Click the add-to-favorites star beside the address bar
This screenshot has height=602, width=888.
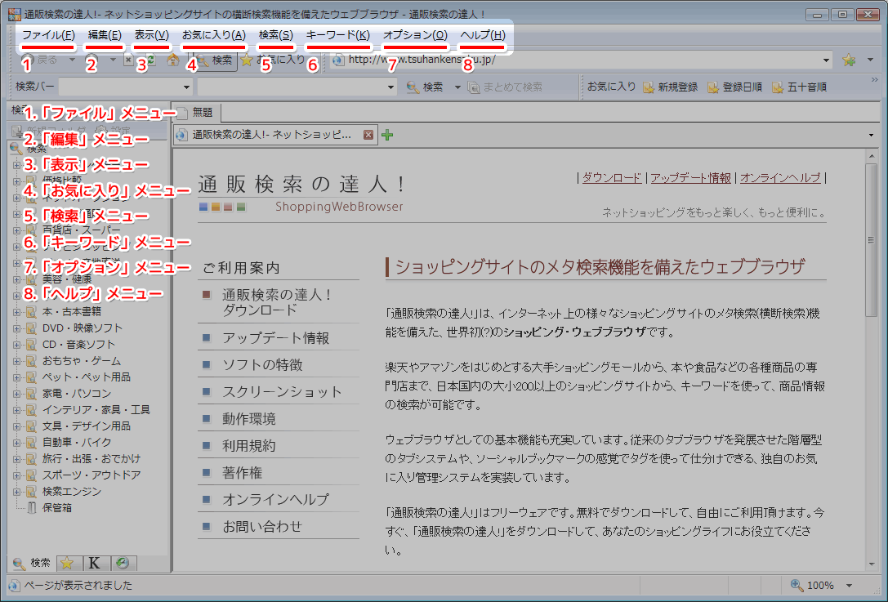pyautogui.click(x=848, y=60)
